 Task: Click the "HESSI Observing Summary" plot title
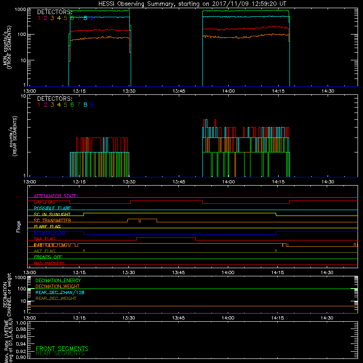(192, 4)
